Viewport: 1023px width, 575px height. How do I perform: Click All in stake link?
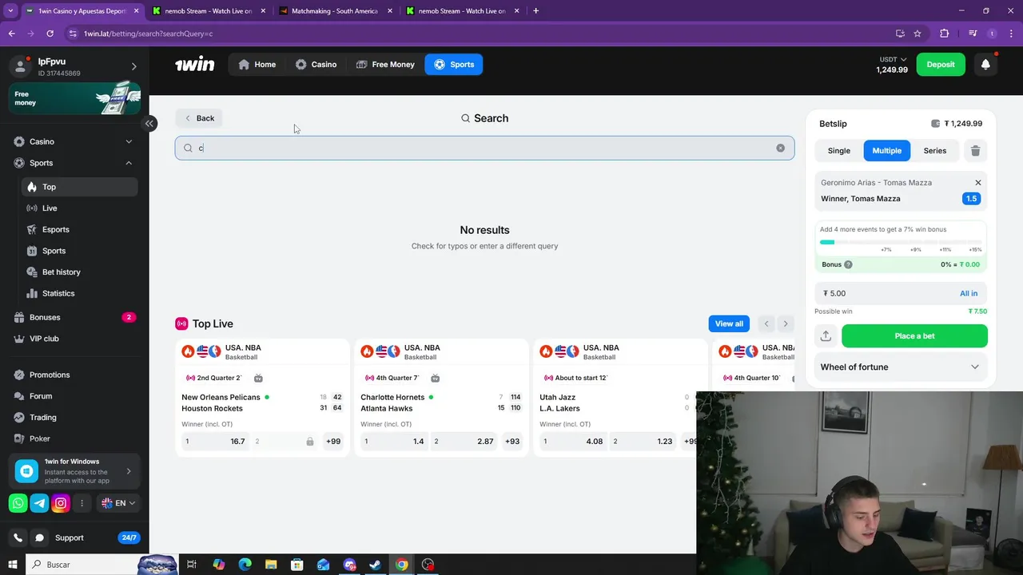968,294
